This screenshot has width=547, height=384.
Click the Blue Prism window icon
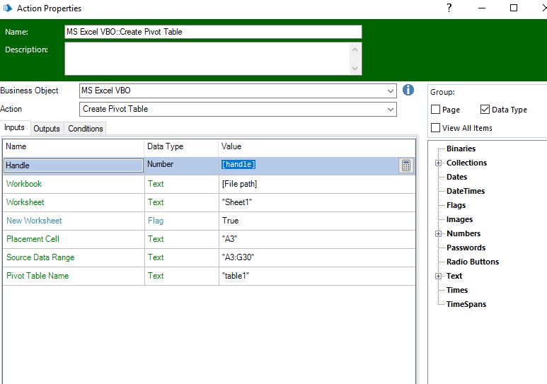(x=7, y=8)
